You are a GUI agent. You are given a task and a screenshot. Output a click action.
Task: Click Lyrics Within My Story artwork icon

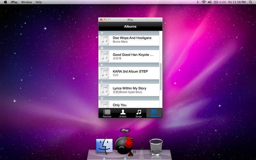coord(105,90)
